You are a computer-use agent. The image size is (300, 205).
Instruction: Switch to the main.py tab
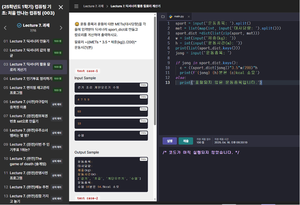178,16
